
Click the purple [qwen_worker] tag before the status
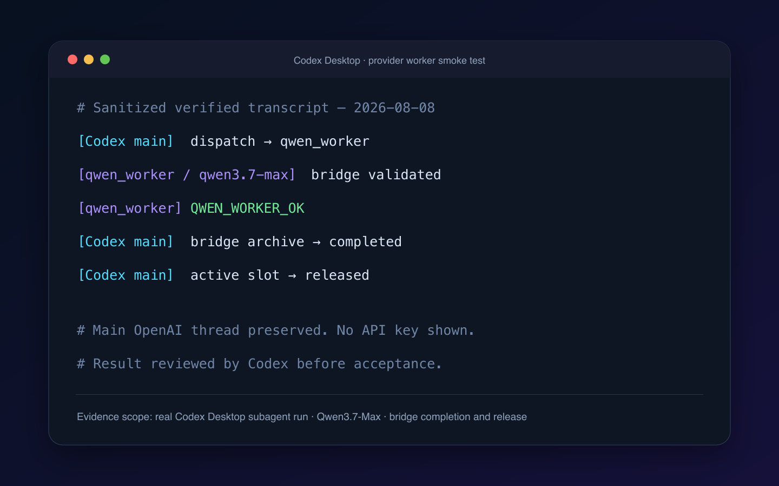[130, 208]
